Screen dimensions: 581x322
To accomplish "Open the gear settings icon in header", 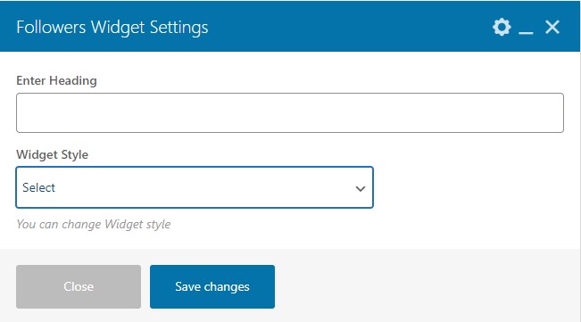I will [x=502, y=27].
